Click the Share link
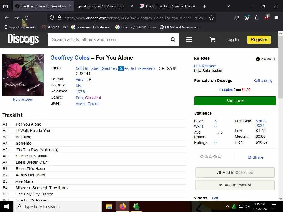The image size is (283, 212). [x=256, y=157]
